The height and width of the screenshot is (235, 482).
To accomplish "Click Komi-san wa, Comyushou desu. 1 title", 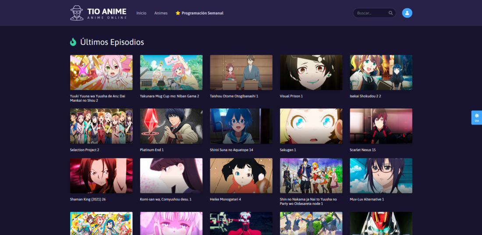I will tap(166, 199).
